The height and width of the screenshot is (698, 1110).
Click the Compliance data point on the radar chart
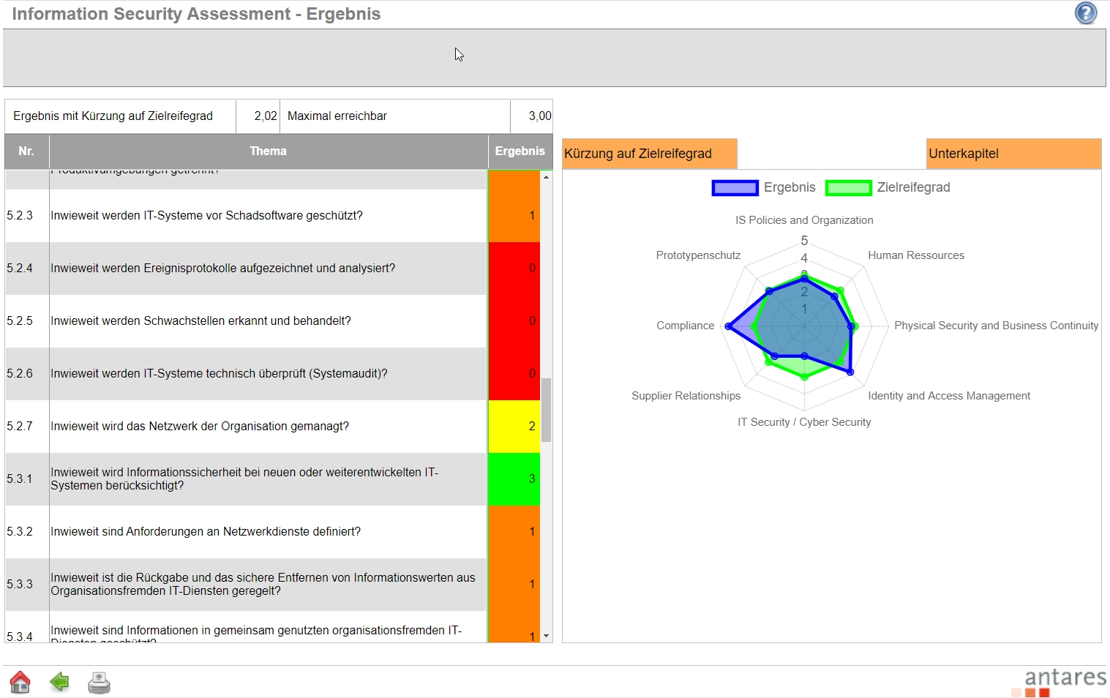pos(728,326)
